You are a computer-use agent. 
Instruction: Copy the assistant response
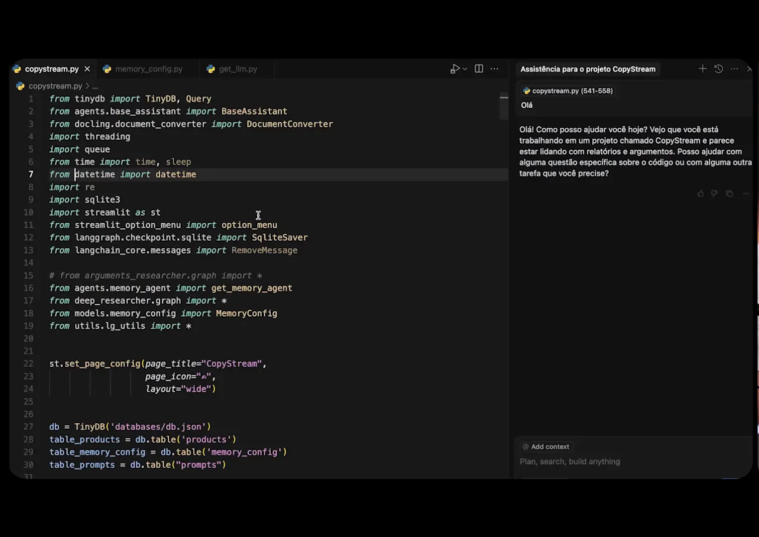tap(729, 193)
